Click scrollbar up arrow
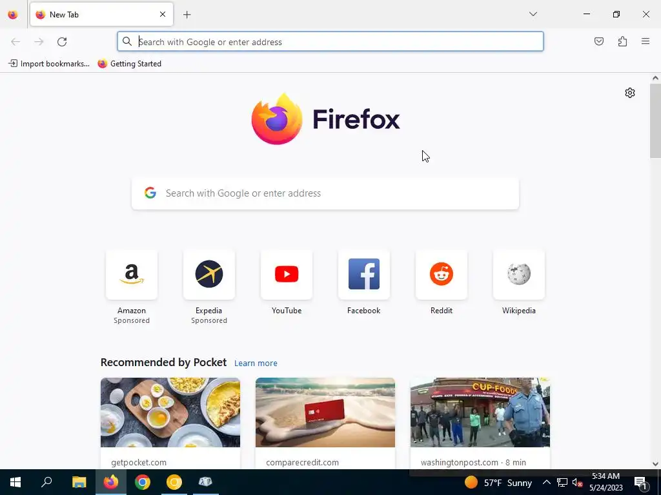Image resolution: width=661 pixels, height=495 pixels. [x=655, y=78]
